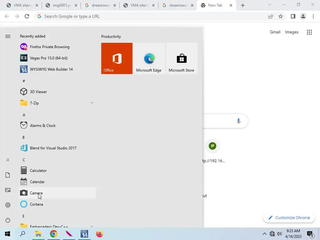The width and height of the screenshot is (320, 240).
Task: Open the Calculator app
Action: coord(57,170)
